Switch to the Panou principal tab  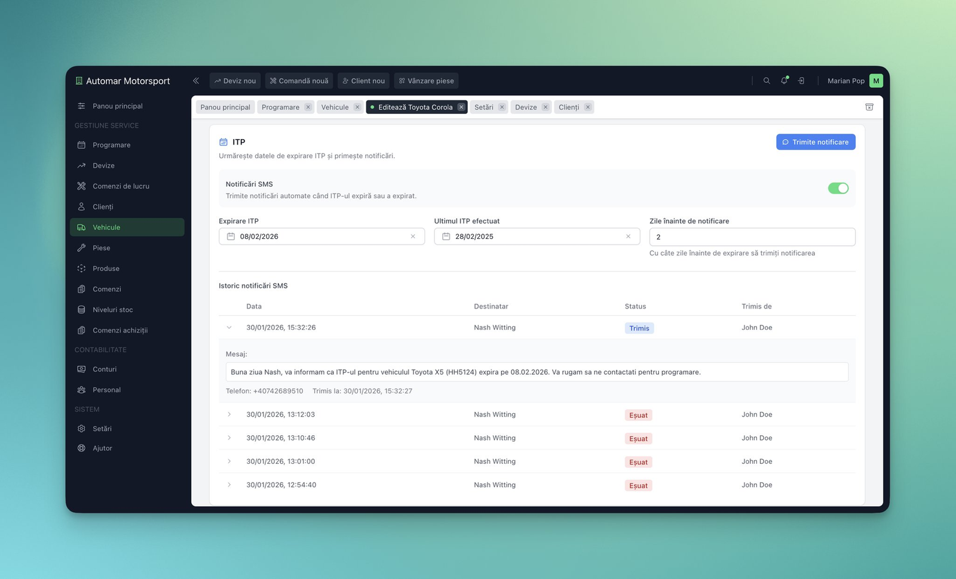coord(225,107)
